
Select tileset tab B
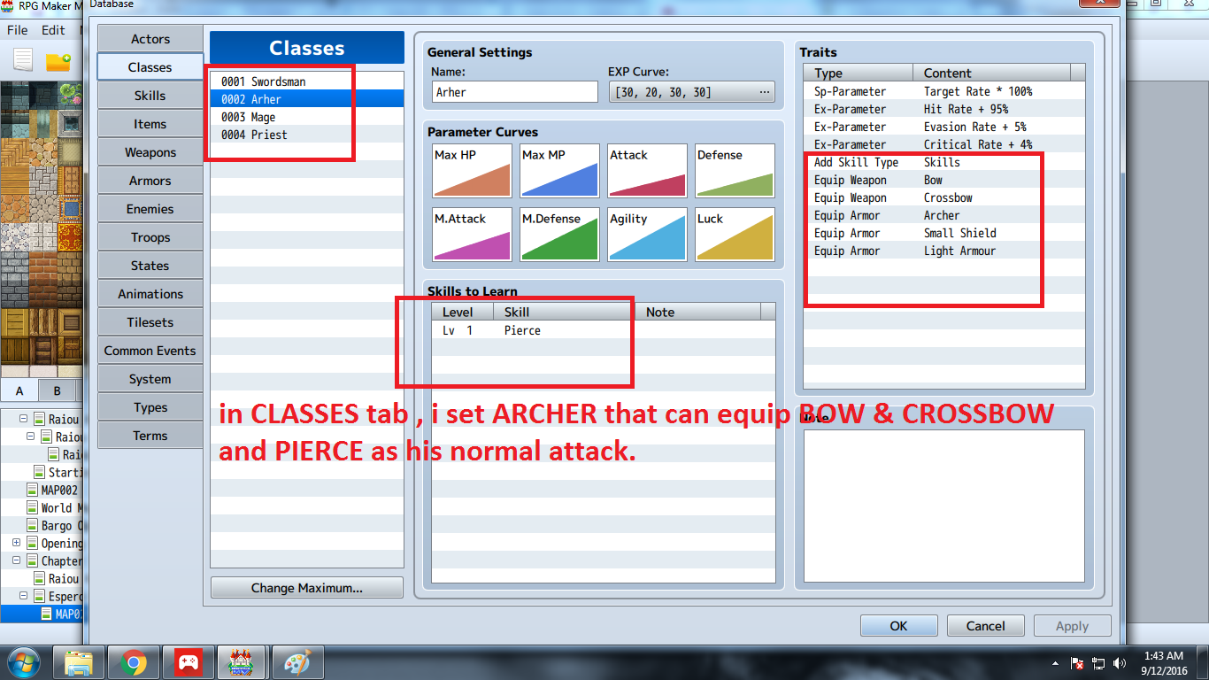58,390
